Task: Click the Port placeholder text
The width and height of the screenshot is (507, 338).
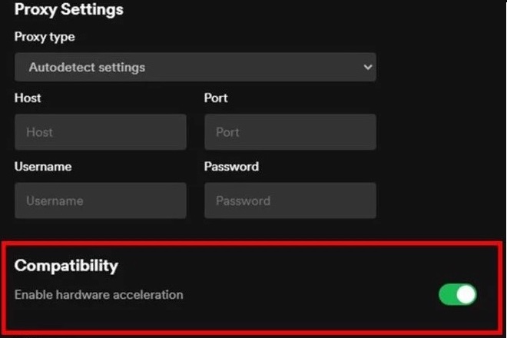Action: click(227, 132)
